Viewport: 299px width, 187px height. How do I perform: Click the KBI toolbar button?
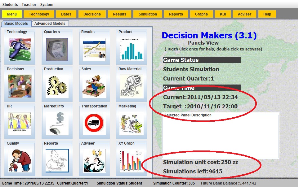223,14
